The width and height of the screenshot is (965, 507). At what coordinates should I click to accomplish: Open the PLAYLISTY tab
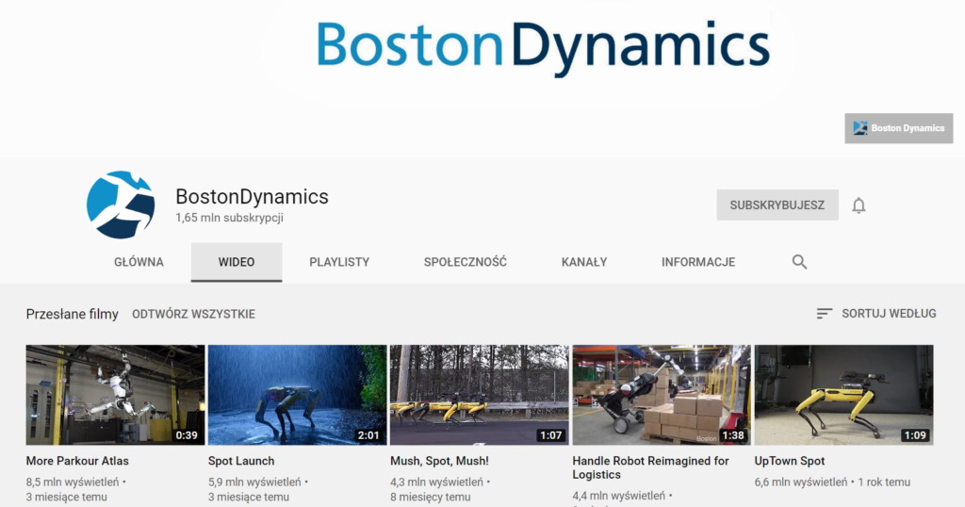(339, 262)
